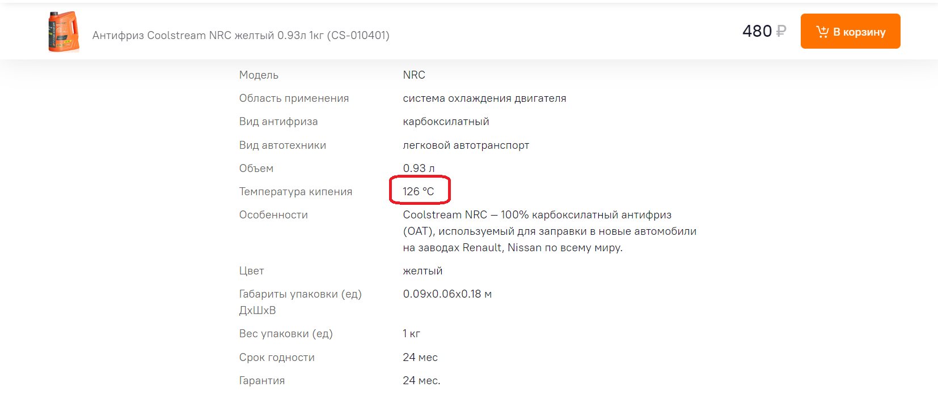Click the Срок годности 24 мес value
This screenshot has width=938, height=417.
click(x=420, y=358)
